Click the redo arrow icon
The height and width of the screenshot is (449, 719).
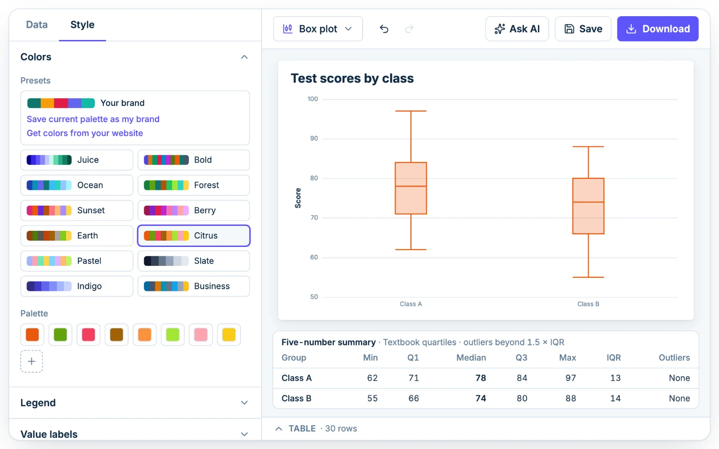[x=409, y=29]
